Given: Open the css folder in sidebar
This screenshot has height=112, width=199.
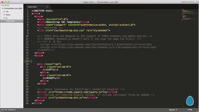Looking at the screenshot, I should pyautogui.click(x=7, y=12).
